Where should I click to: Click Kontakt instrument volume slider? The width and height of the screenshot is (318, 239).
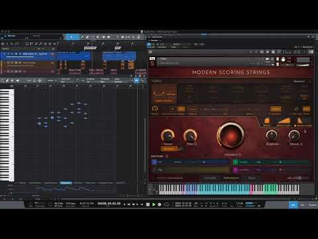click(303, 65)
